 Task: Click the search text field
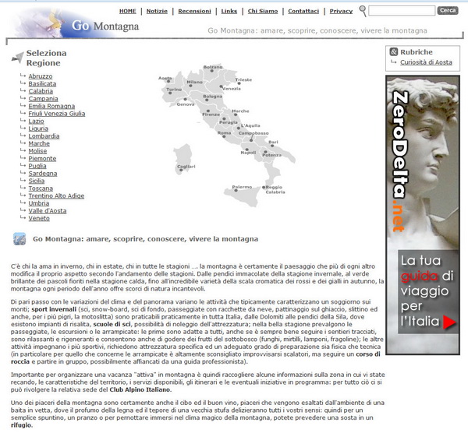[x=402, y=11]
